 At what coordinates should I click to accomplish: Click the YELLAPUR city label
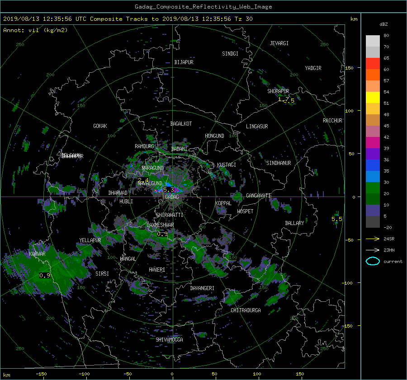pos(90,240)
